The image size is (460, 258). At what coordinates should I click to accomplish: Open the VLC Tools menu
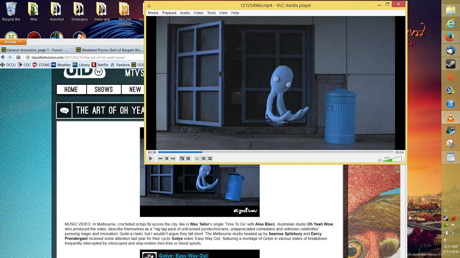(x=211, y=13)
